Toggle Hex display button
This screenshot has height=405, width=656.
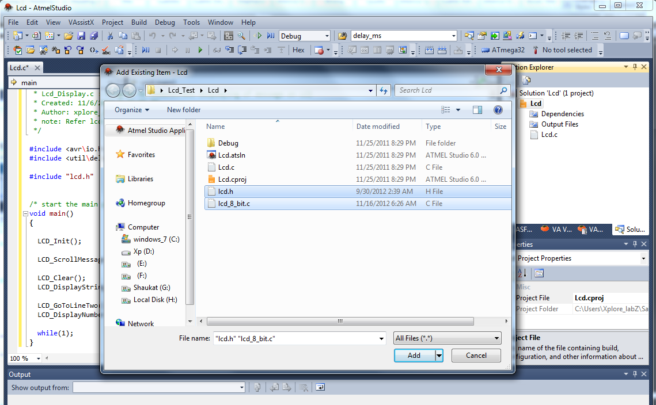[x=298, y=50]
